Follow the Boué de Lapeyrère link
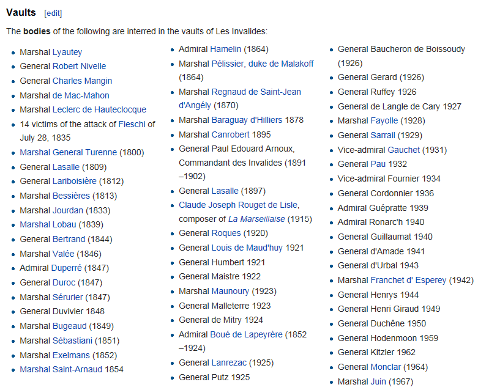 click(246, 334)
